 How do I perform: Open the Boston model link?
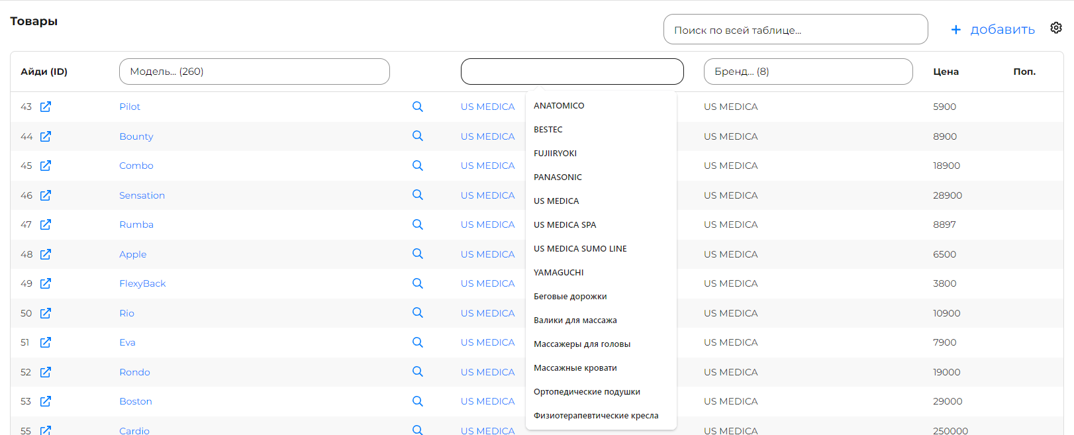click(x=136, y=401)
